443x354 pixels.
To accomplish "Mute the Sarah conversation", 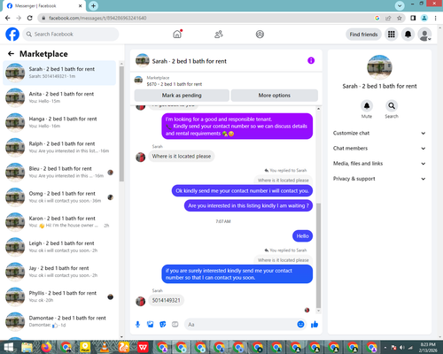I will [x=367, y=106].
